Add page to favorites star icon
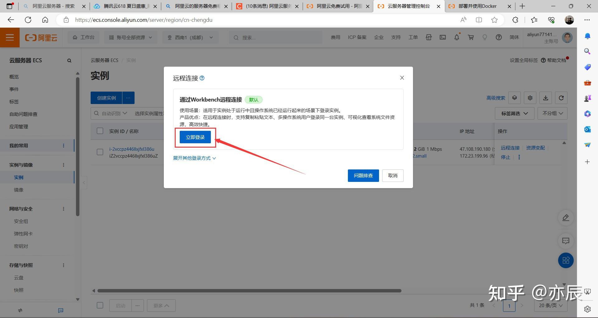598x318 pixels. coord(494,20)
